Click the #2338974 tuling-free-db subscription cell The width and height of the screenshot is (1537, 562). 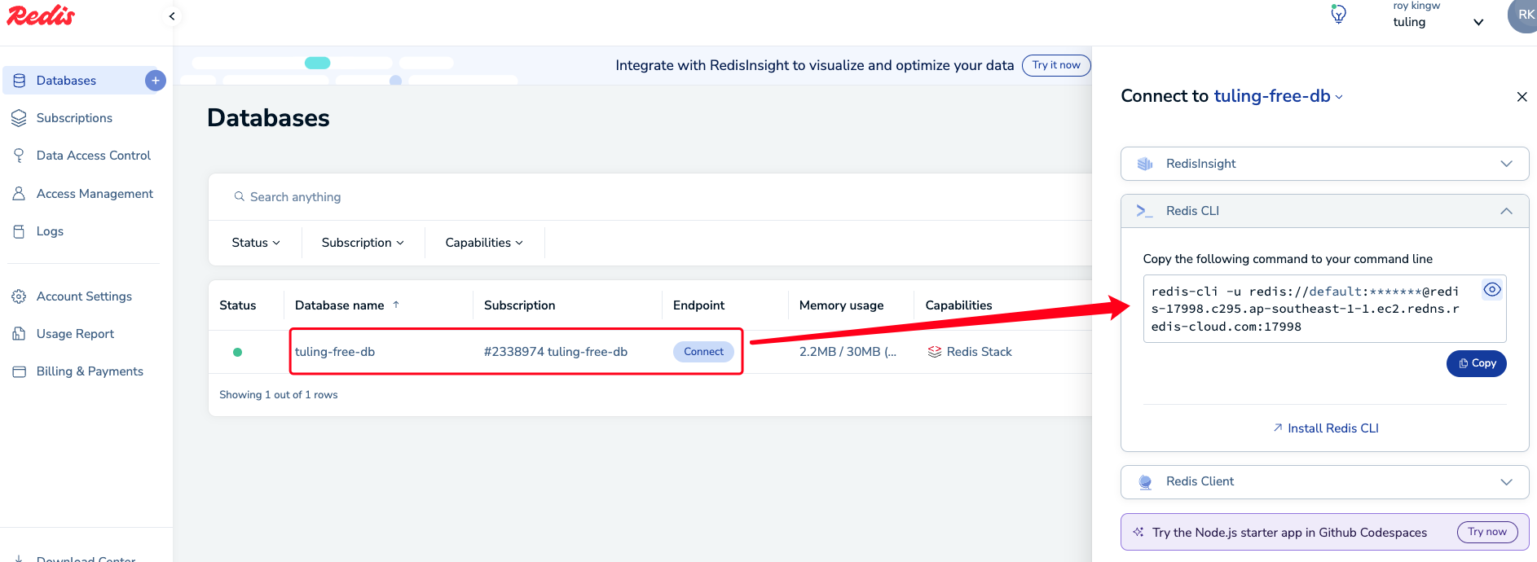coord(556,352)
